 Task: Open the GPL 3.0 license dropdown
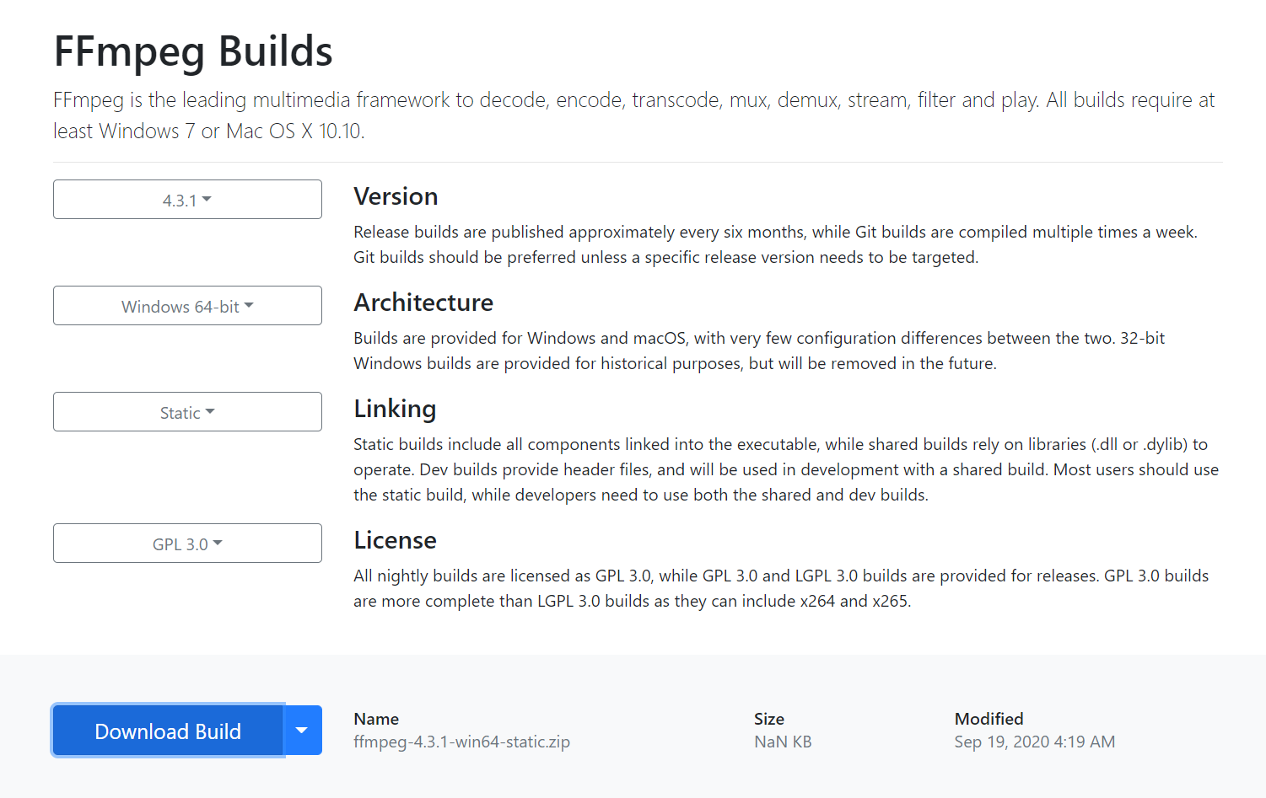[x=187, y=544]
